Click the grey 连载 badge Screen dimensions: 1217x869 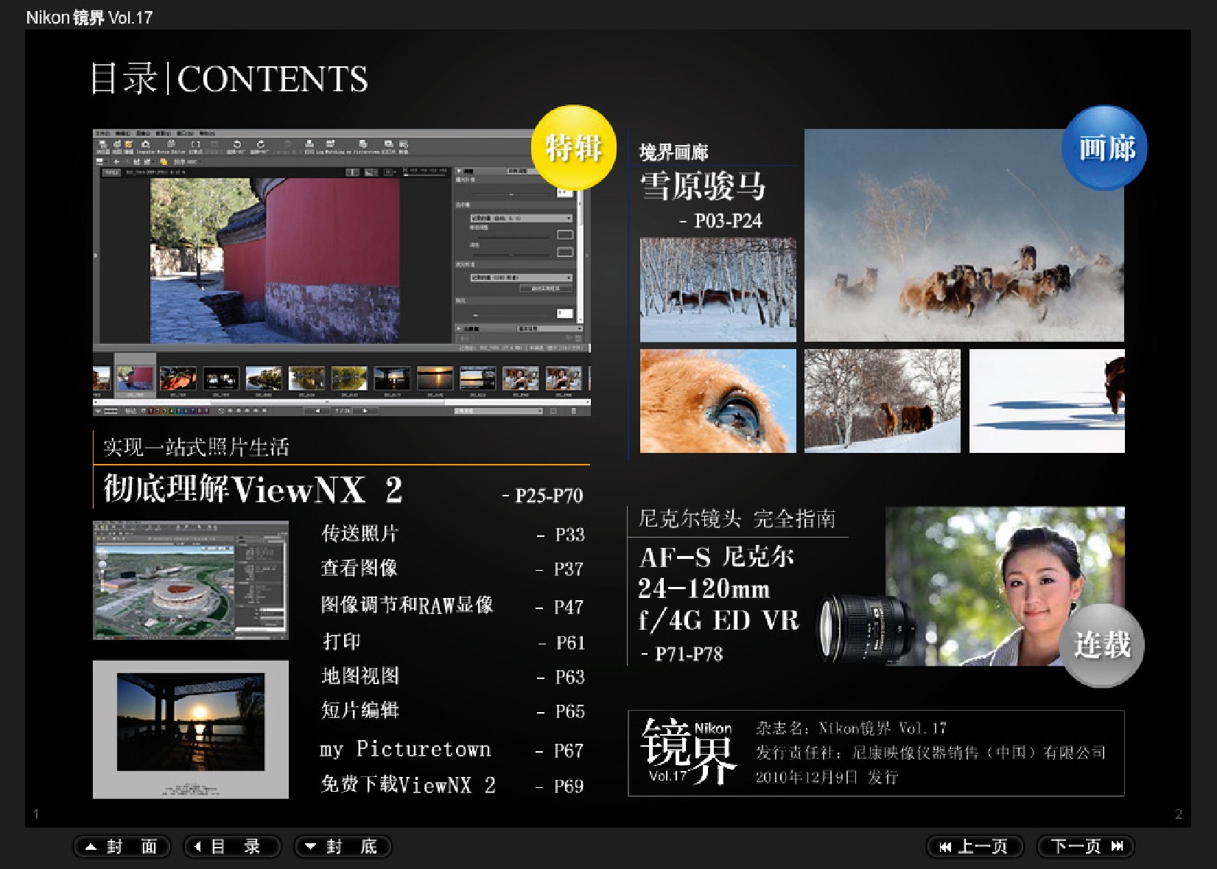click(1101, 645)
